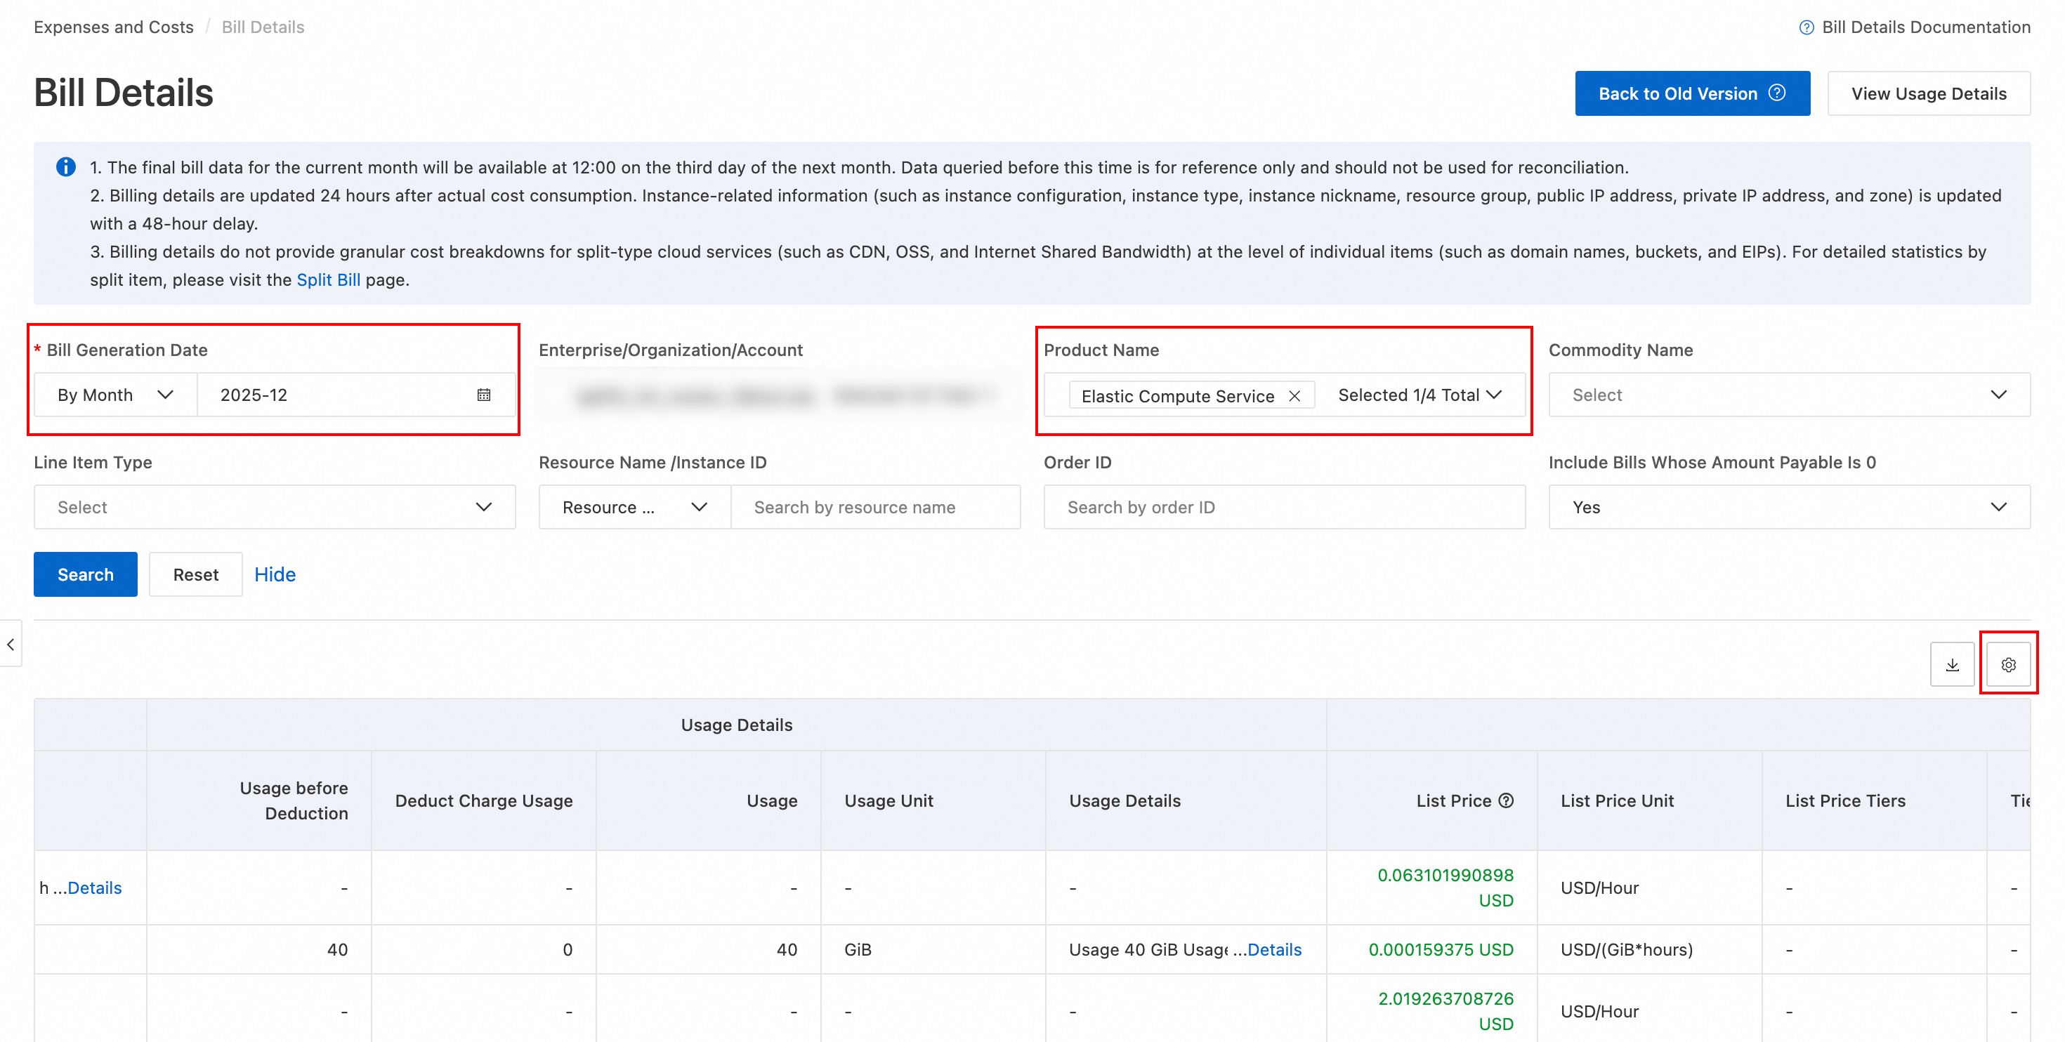This screenshot has height=1042, width=2065.
Task: Open column settings gear icon
Action: 2008,664
